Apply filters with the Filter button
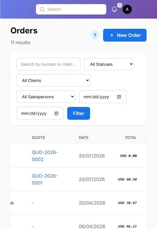 (78, 113)
